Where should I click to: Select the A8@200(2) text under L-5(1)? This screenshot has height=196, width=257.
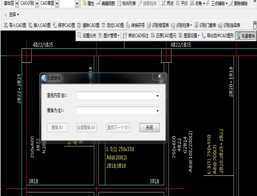[x=117, y=158]
